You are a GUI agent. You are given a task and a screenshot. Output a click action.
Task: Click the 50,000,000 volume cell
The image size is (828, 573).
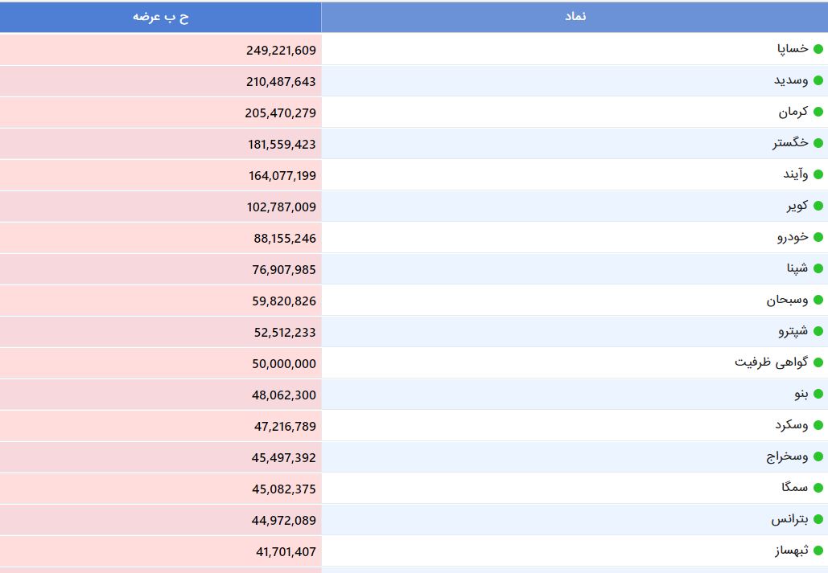tap(284, 363)
